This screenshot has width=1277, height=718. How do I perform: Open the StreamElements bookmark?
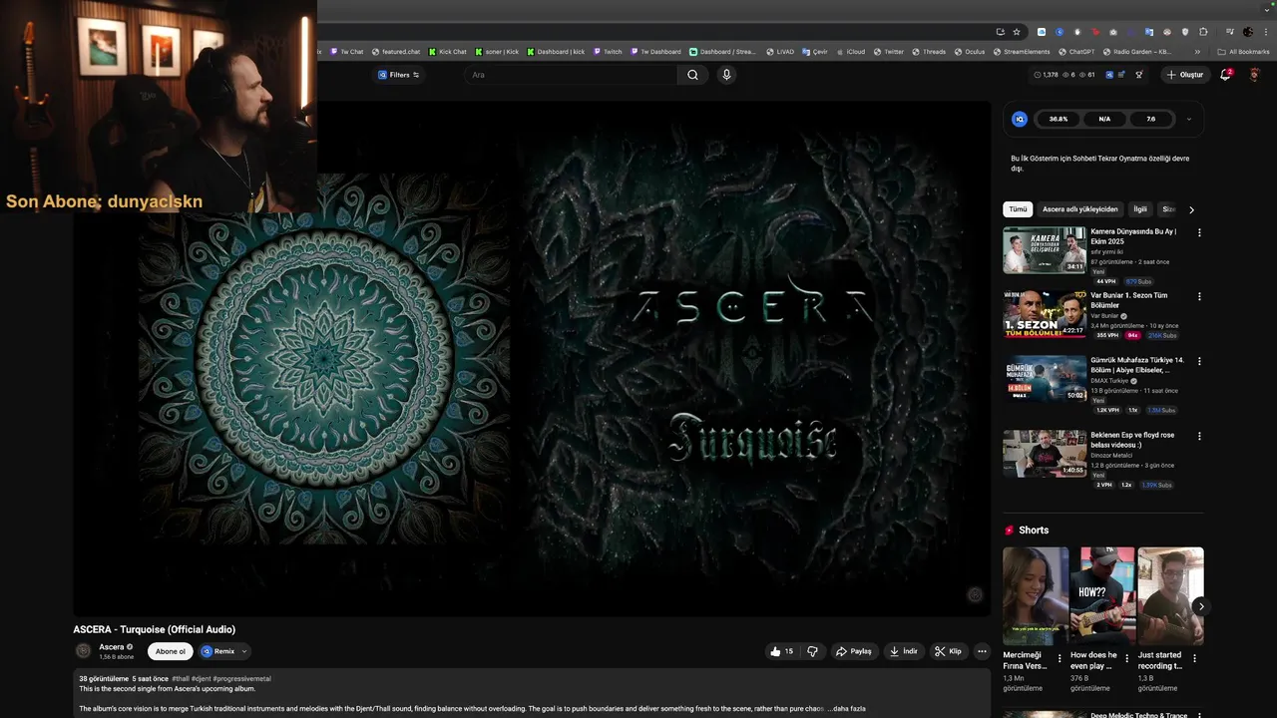coord(1022,52)
